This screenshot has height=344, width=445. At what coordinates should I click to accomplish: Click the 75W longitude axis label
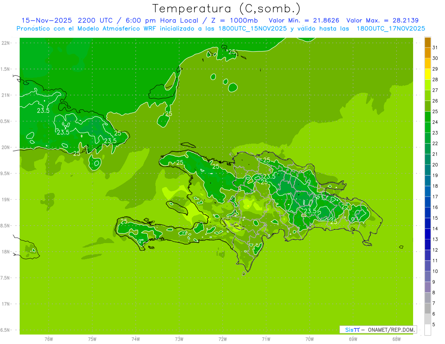click(92, 339)
